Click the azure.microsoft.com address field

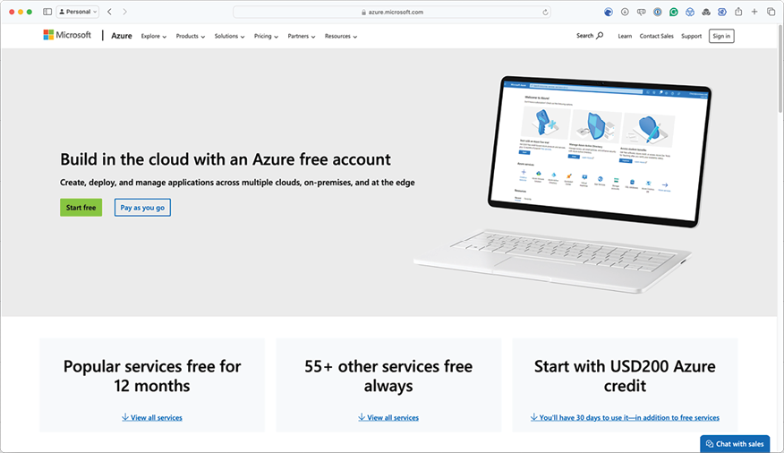394,13
